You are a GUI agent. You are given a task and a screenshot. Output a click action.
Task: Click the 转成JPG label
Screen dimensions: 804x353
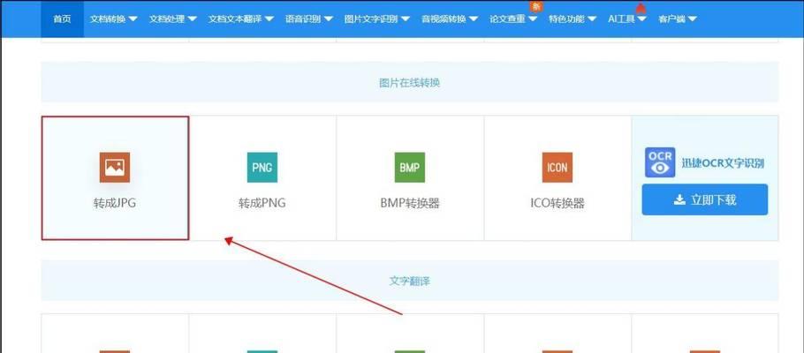click(114, 203)
